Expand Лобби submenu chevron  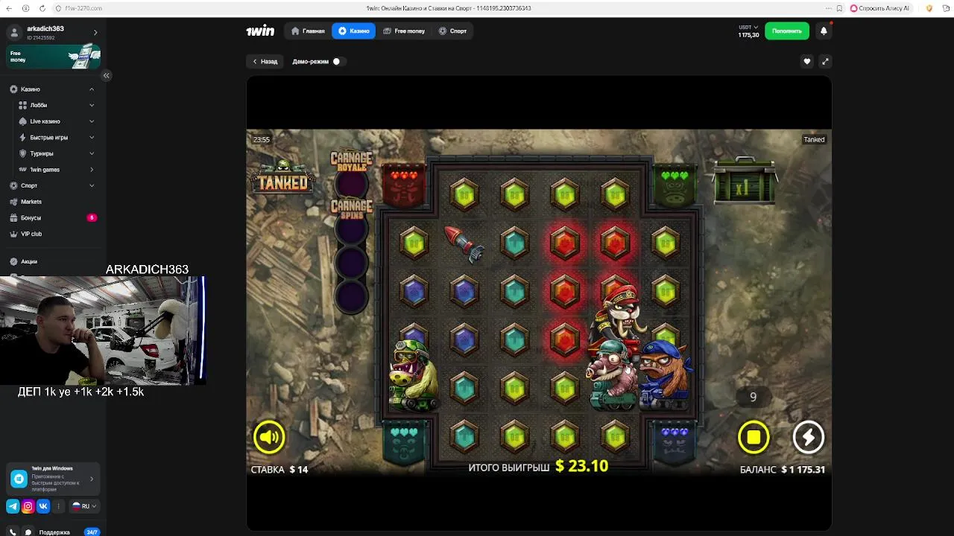tap(92, 105)
